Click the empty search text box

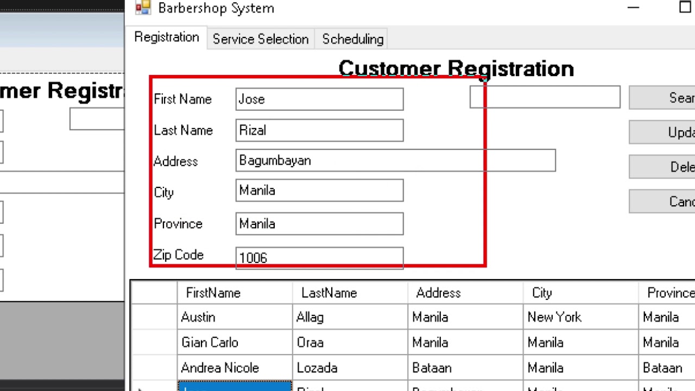coord(545,97)
